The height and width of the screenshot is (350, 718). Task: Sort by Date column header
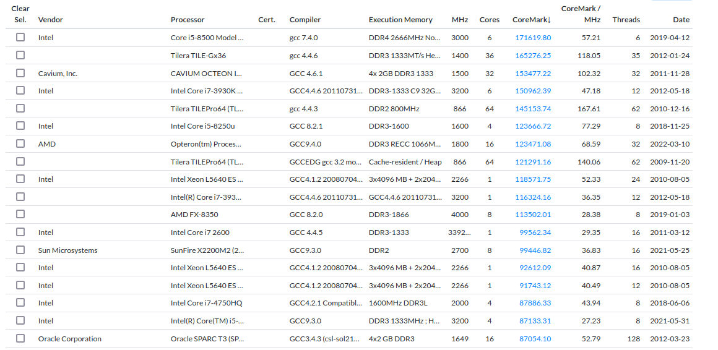[x=681, y=20]
